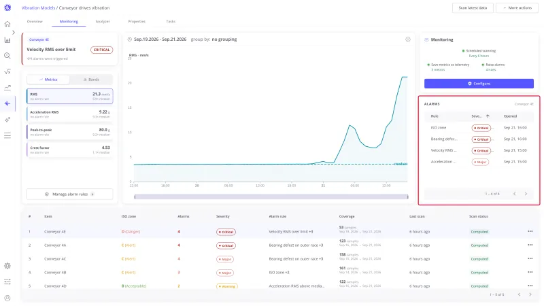
Task: Open the gear settings icon in sidebar
Action: point(7,266)
